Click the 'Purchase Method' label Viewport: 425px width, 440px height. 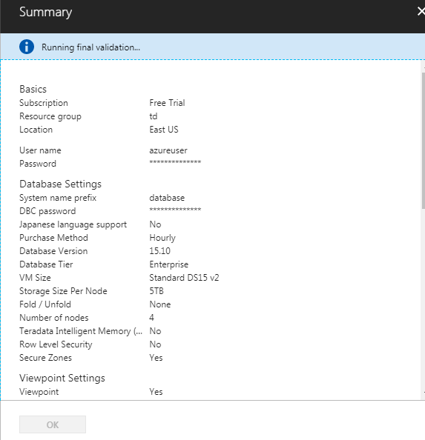(53, 238)
